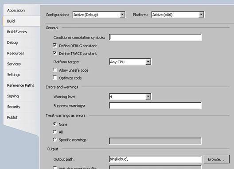The height and width of the screenshot is (169, 234).
Task: Click the Conditional compilation symbols field
Action: 155,38
